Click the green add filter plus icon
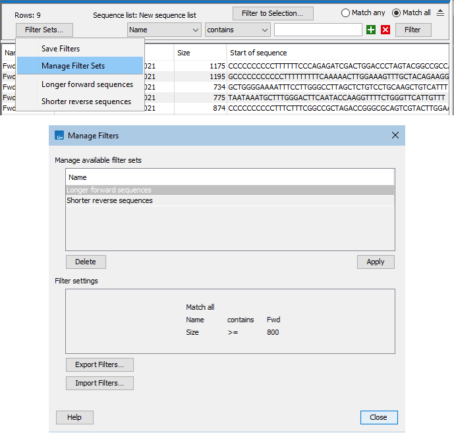454x433 pixels. (371, 30)
